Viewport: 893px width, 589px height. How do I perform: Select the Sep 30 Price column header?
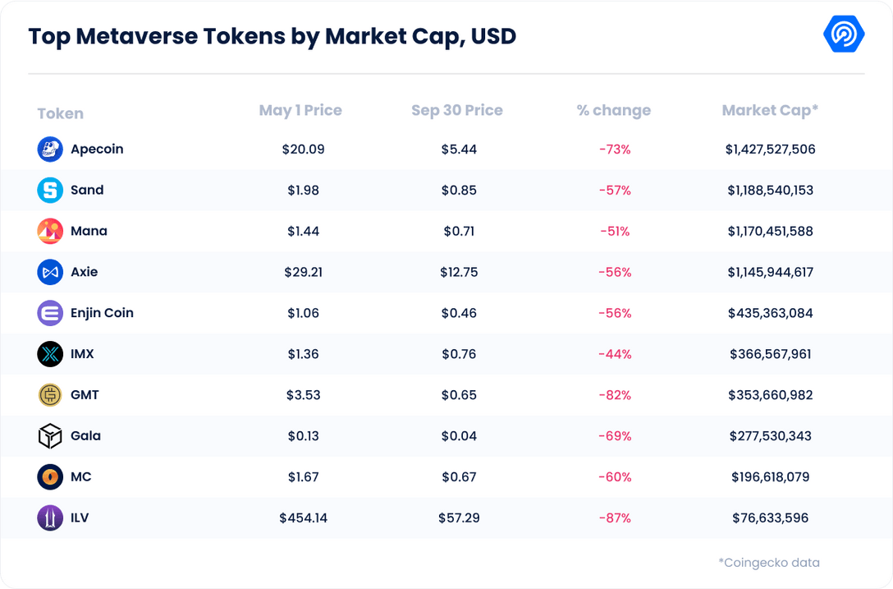(x=457, y=110)
